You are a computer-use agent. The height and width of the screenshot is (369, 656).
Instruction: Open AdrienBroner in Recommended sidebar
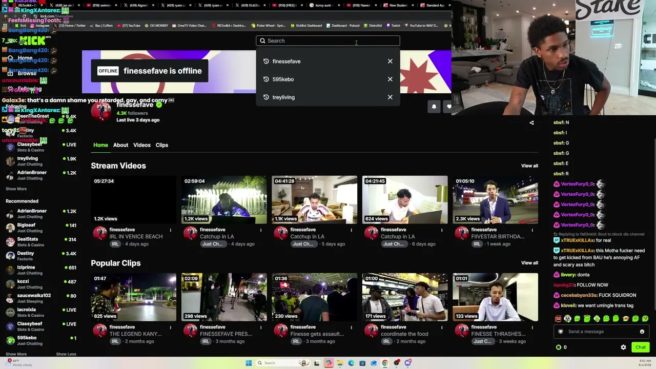point(41,214)
